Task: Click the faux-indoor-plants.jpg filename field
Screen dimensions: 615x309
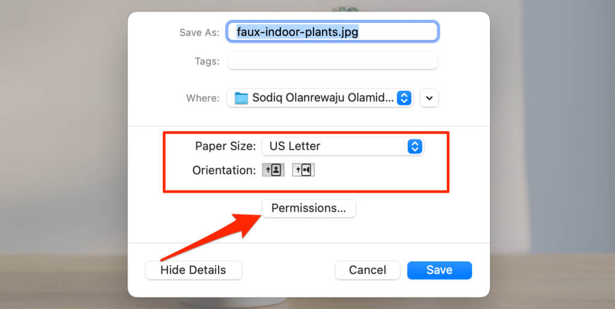Action: coord(332,31)
